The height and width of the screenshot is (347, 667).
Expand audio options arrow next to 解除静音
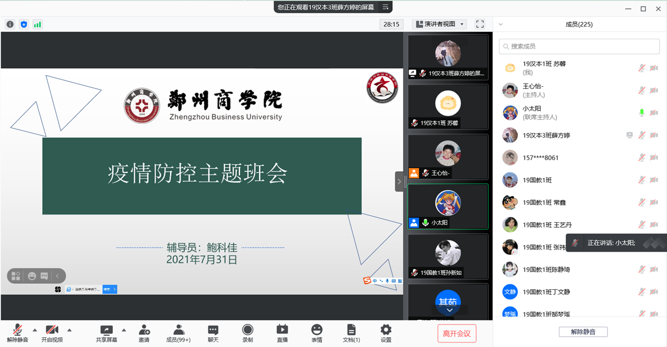(35, 330)
